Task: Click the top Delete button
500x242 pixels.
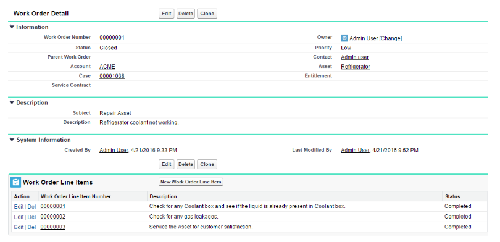Action: point(186,14)
